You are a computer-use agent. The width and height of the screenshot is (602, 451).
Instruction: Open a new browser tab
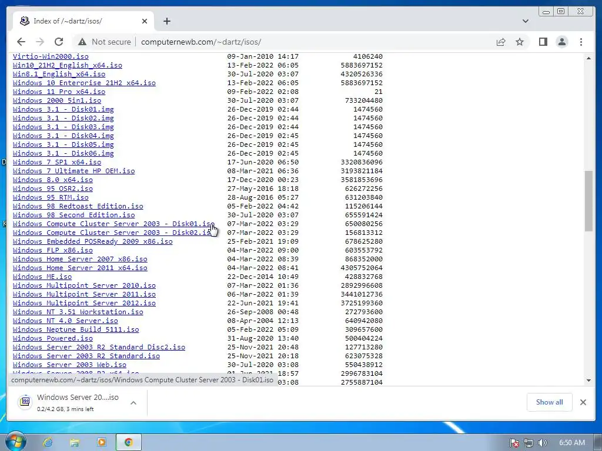click(166, 21)
